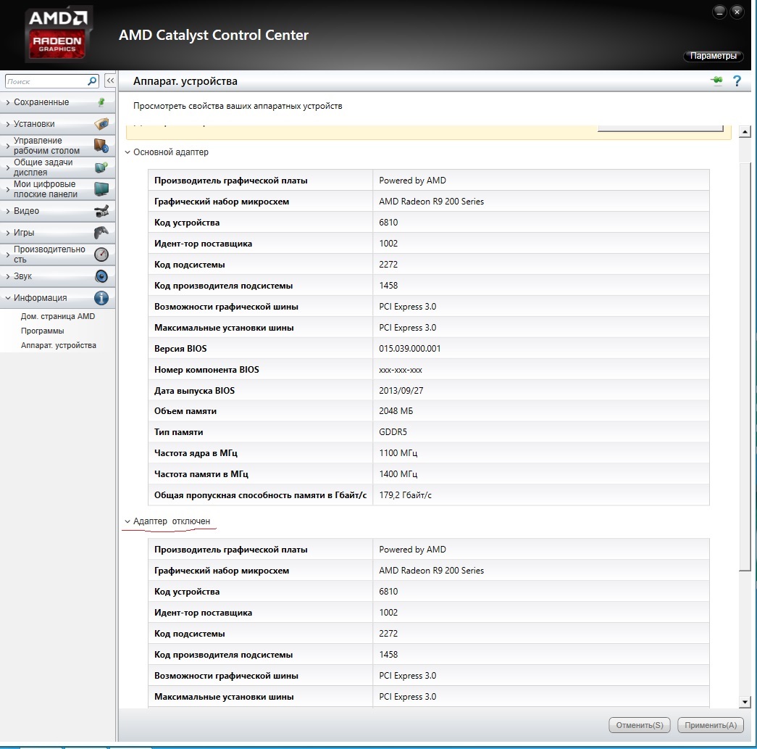Click the Игры gamepad icon
The height and width of the screenshot is (749, 757).
coord(101,233)
